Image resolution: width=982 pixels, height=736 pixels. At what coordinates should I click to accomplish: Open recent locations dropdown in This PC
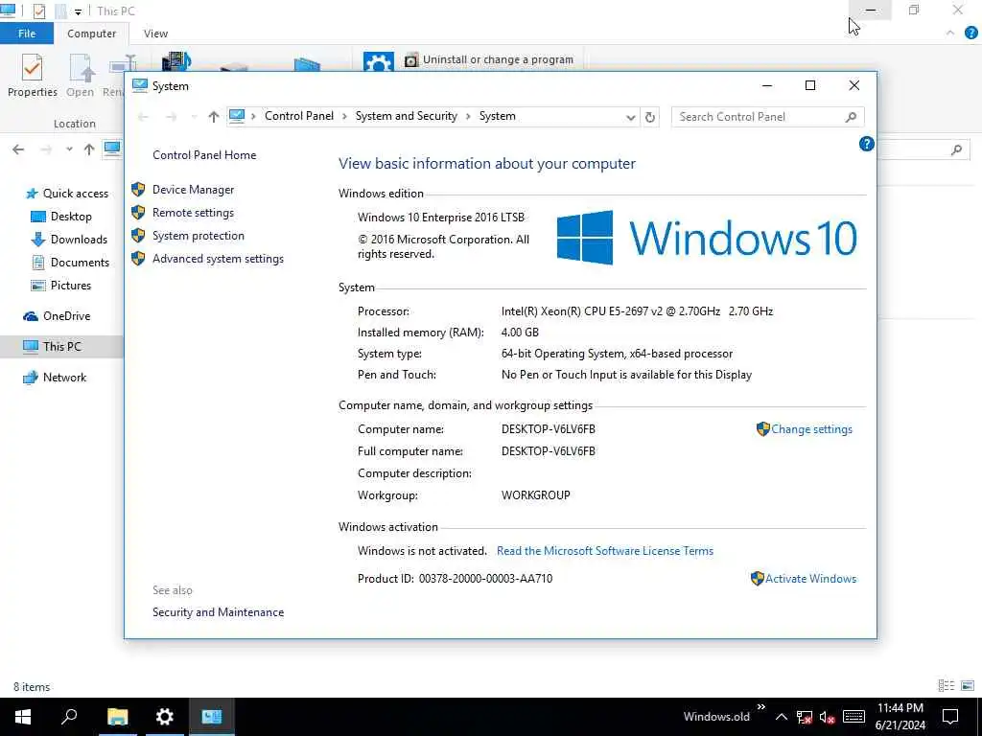(x=69, y=149)
